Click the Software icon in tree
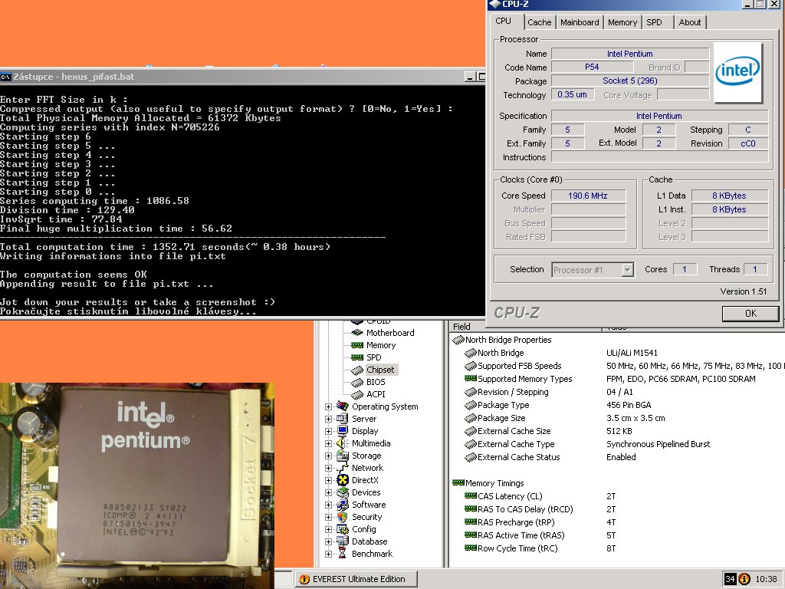This screenshot has height=589, width=785. click(343, 505)
